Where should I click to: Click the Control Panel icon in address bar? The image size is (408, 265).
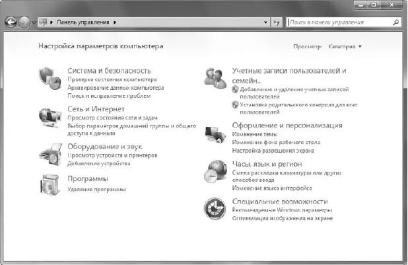[x=43, y=22]
